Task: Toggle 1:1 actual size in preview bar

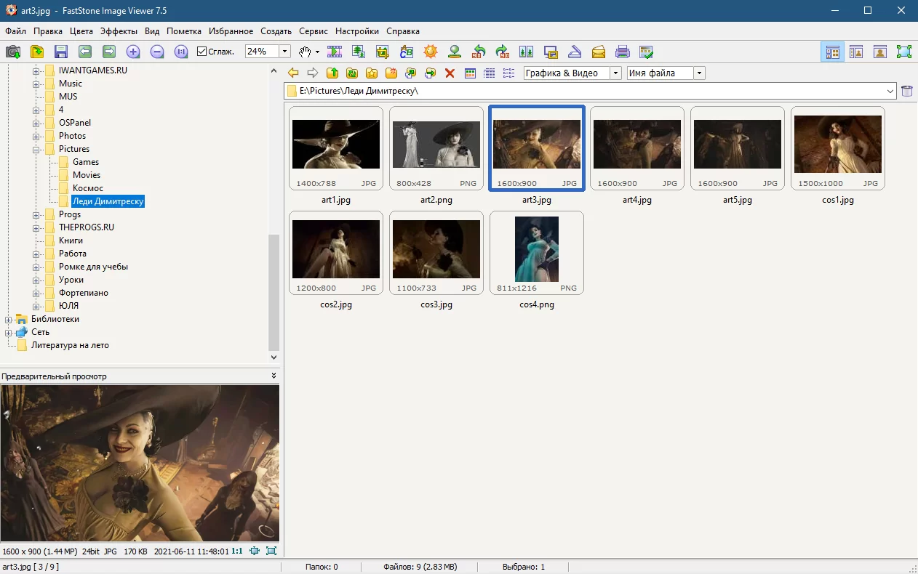Action: pos(237,551)
